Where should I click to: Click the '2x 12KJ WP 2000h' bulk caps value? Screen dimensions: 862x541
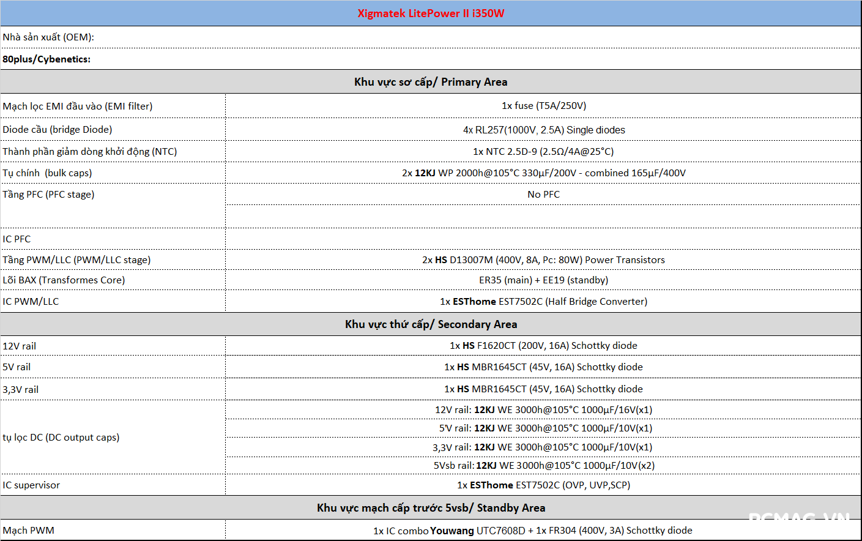544,173
